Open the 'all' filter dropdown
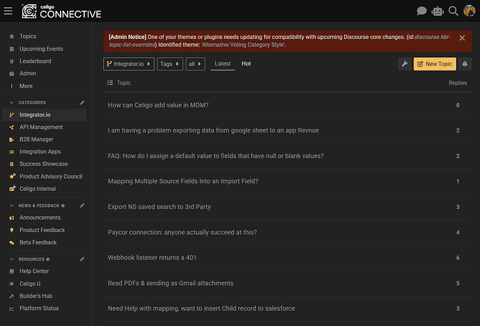Screen dimensions: 480x326 pyautogui.click(x=195, y=63)
